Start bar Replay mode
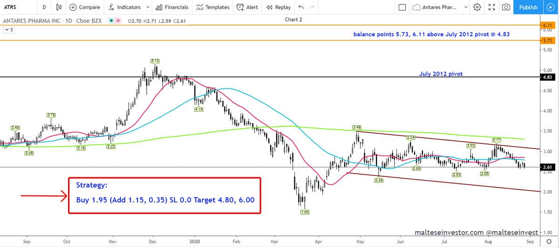Image resolution: width=559 pixels, height=248 pixels. [279, 7]
